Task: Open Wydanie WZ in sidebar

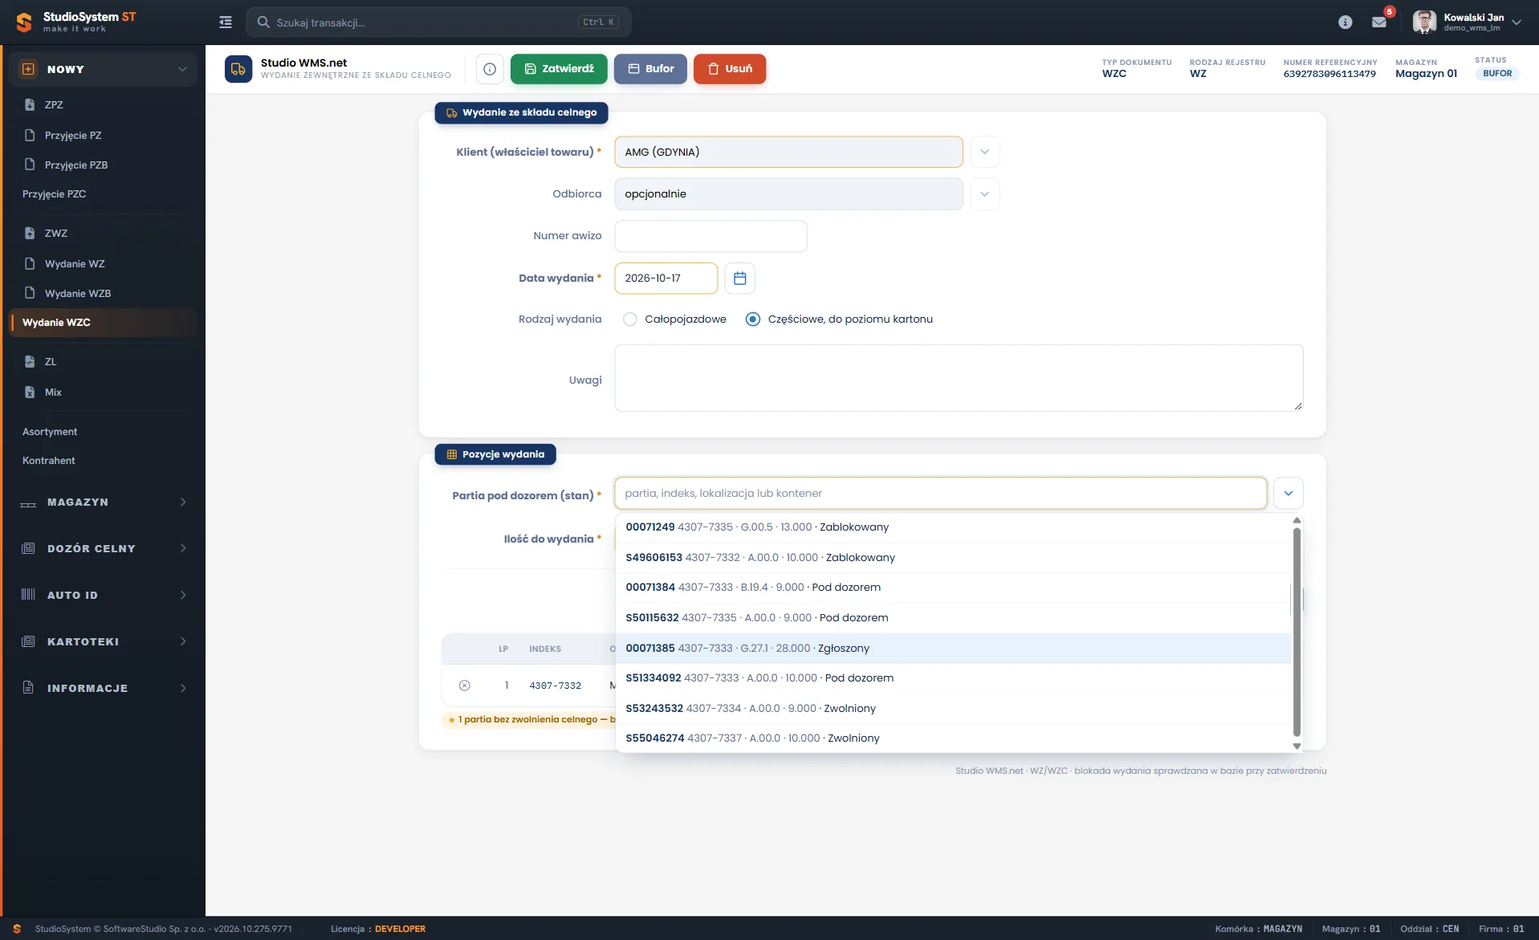Action: click(75, 264)
